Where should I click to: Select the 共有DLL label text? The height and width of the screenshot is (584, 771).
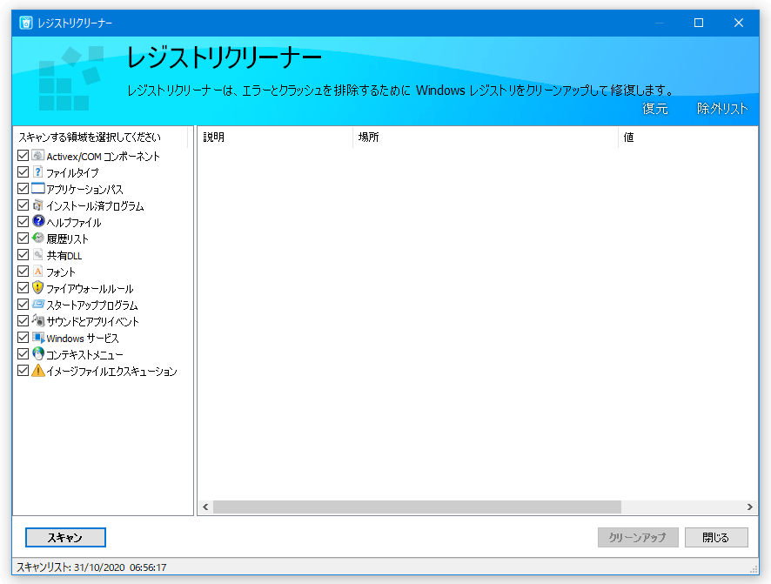click(64, 256)
